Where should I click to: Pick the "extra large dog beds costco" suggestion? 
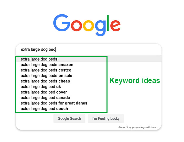coord(46,70)
